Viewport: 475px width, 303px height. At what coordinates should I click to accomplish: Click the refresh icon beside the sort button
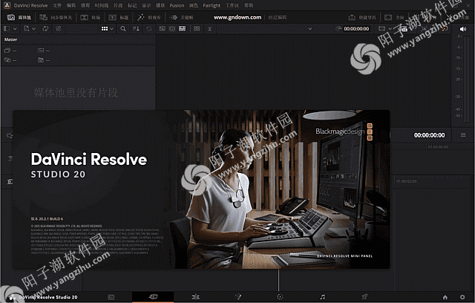(x=149, y=29)
